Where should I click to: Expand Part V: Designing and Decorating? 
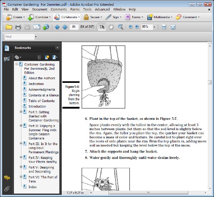pyautogui.click(x=21, y=167)
